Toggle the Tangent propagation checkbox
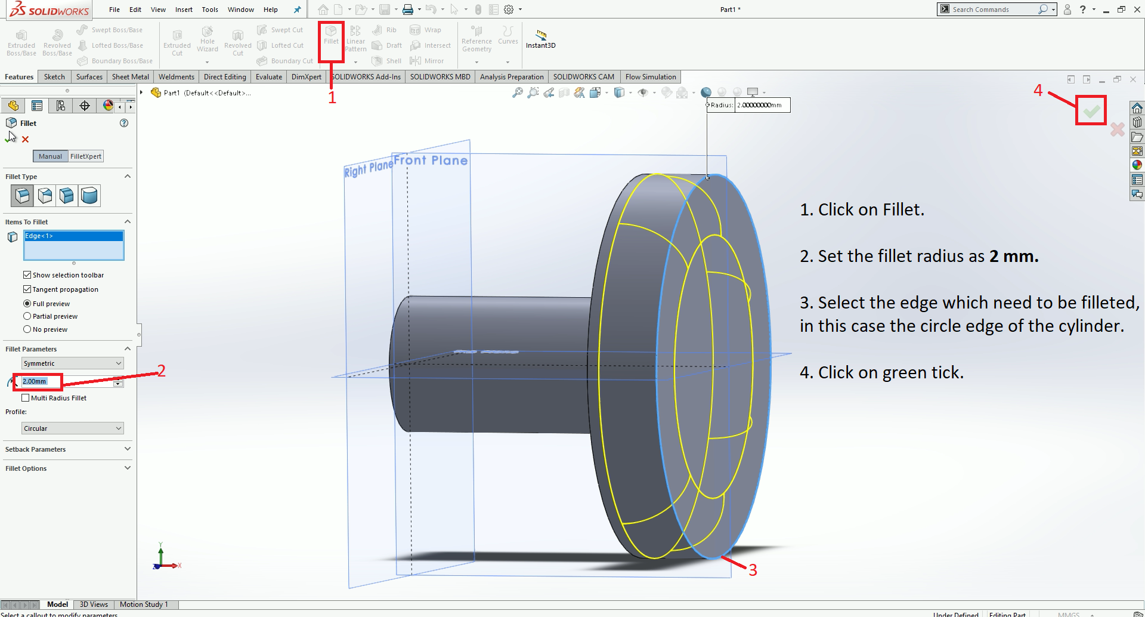 27,289
